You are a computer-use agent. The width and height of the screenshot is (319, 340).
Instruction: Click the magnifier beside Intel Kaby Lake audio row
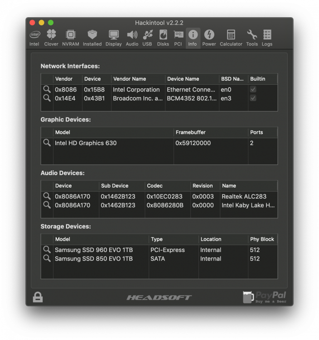coord(47,205)
